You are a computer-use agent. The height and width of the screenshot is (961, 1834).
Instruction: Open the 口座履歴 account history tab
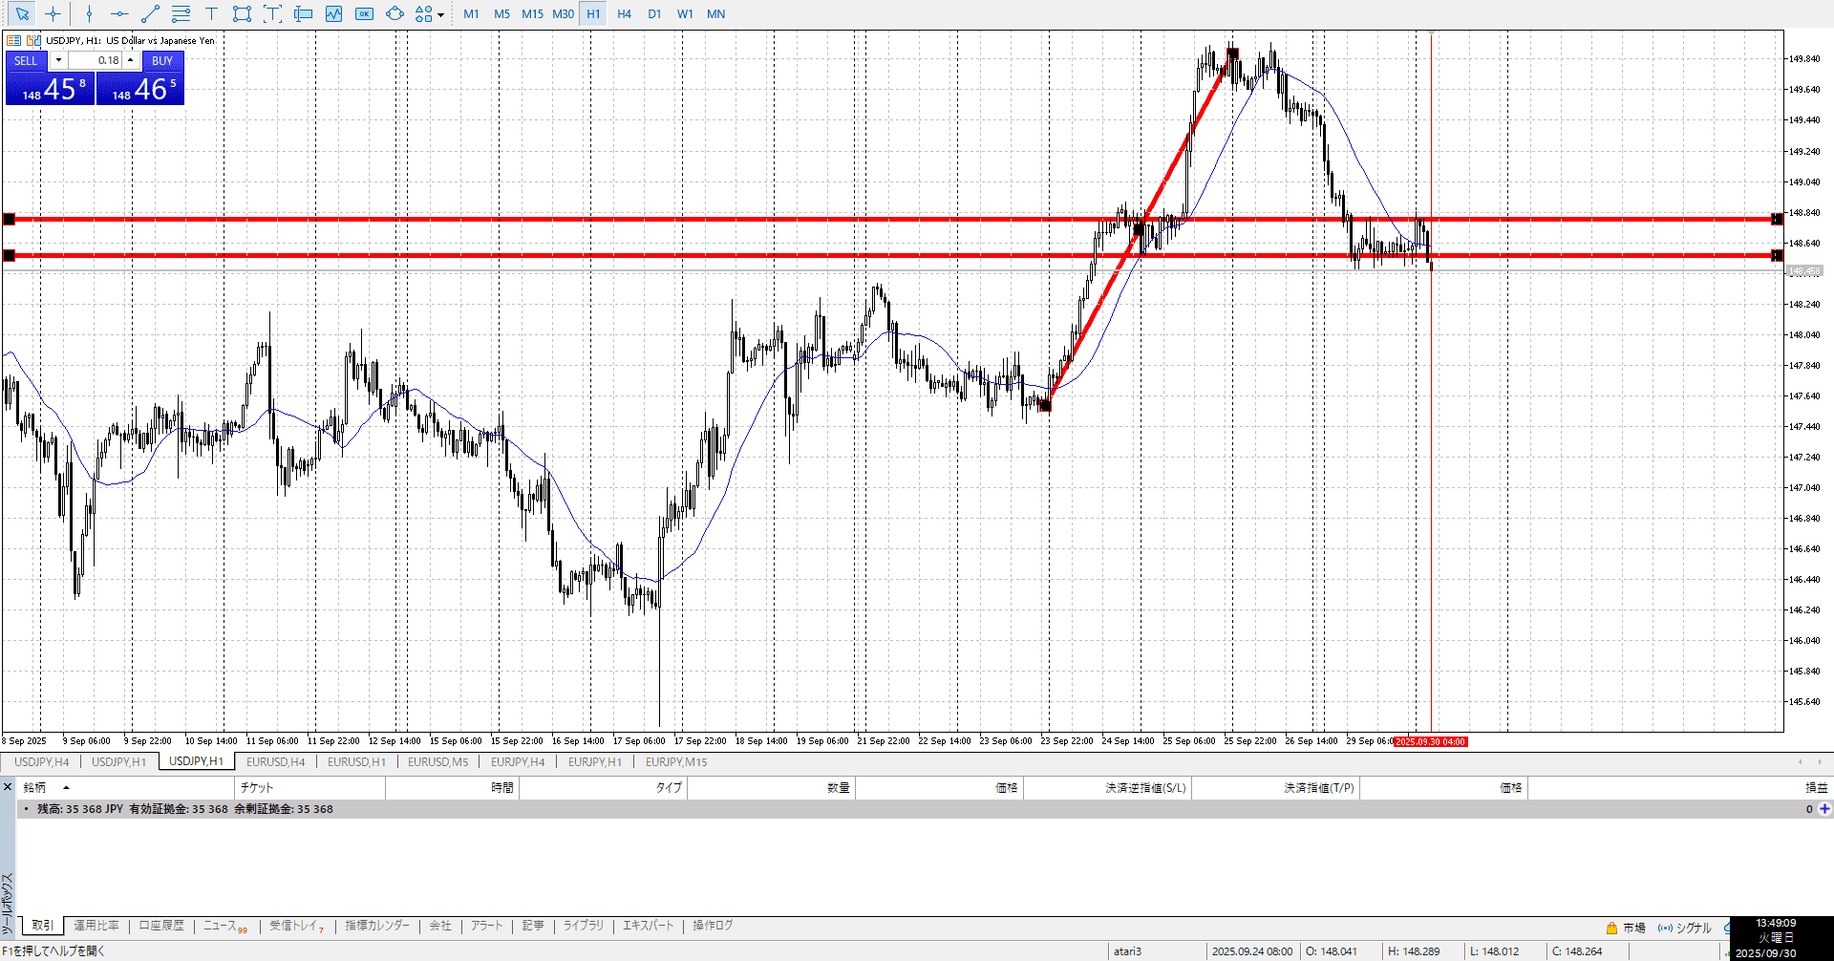coord(161,926)
